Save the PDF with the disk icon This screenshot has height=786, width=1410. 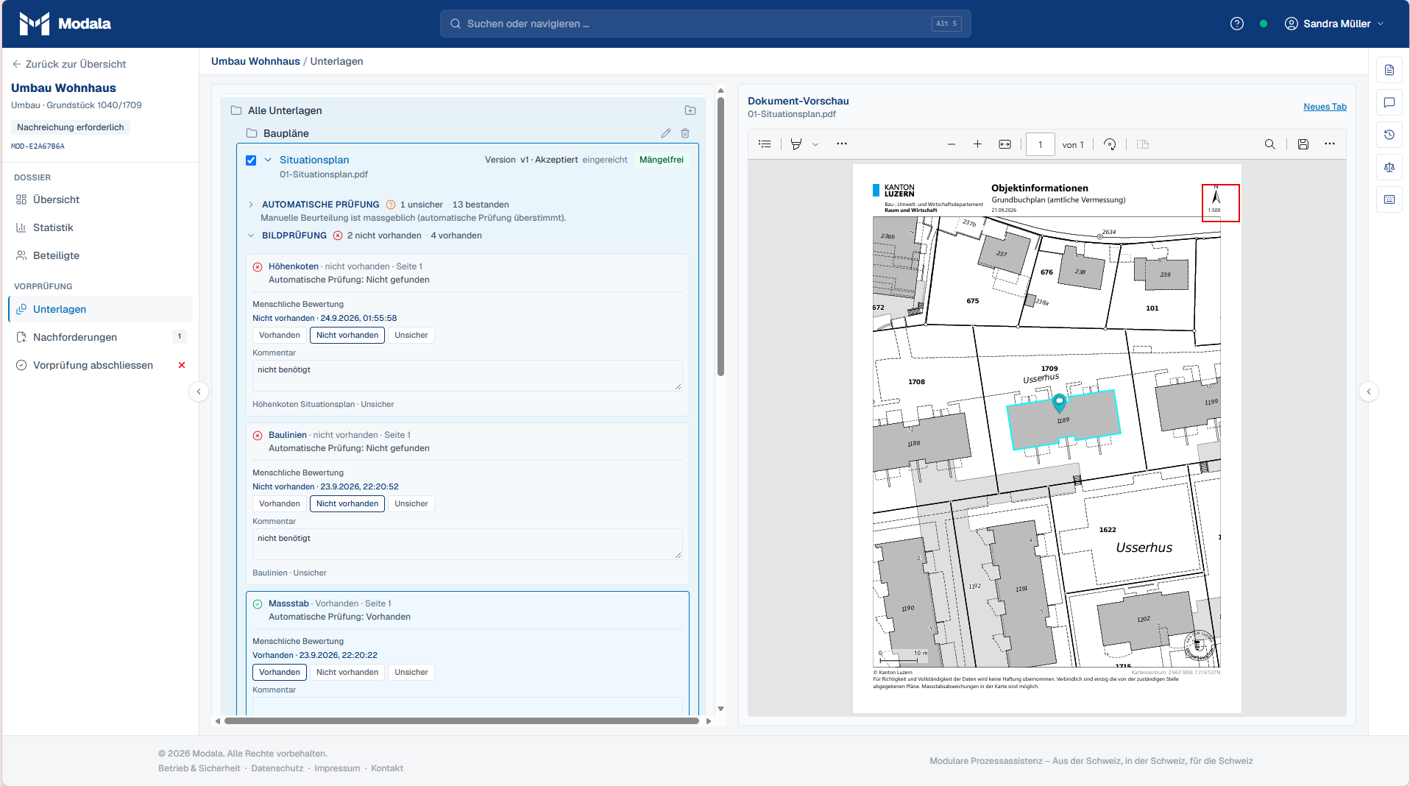click(x=1303, y=144)
